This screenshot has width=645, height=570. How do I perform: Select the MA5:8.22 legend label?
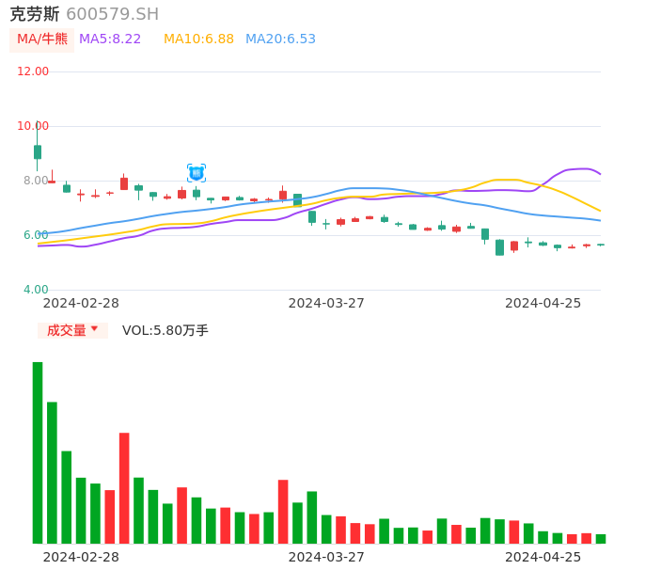110,40
